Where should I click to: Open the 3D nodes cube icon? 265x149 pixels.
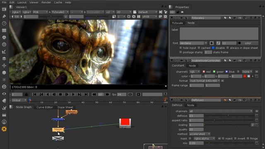[x=4, y=73]
